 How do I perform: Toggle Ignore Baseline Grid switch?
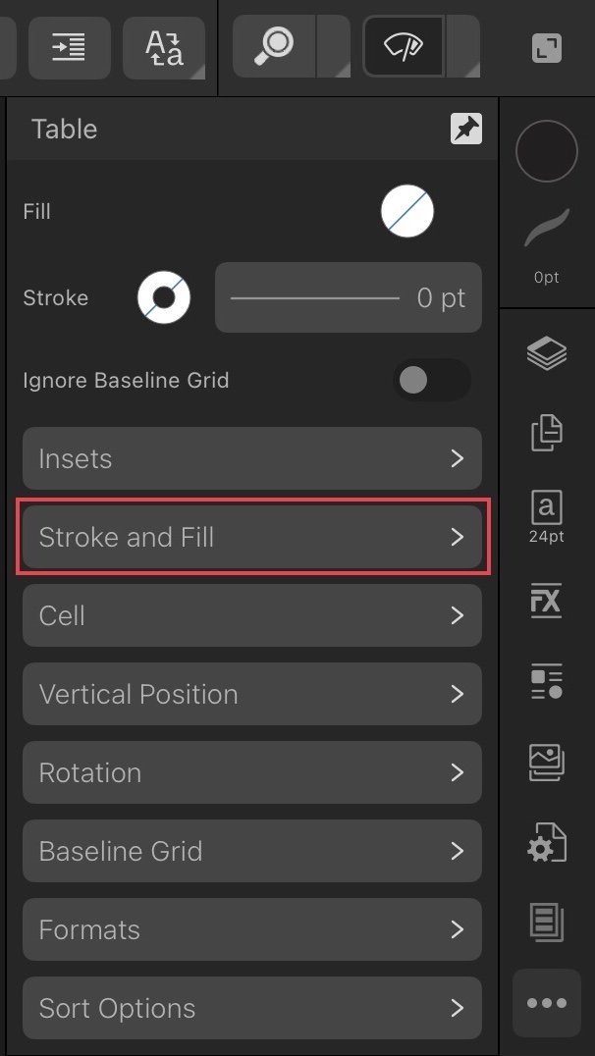coord(431,381)
